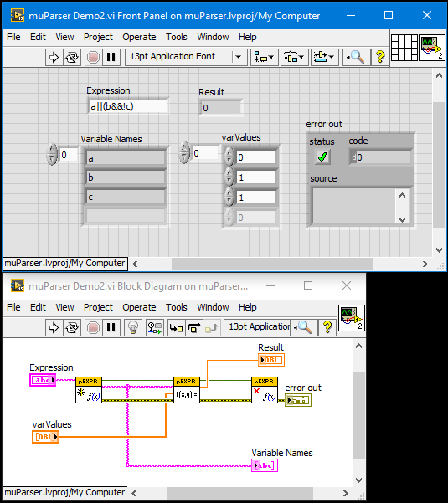The image size is (448, 503).
Task: Click the muParser create expression VI node
Action: (89, 390)
